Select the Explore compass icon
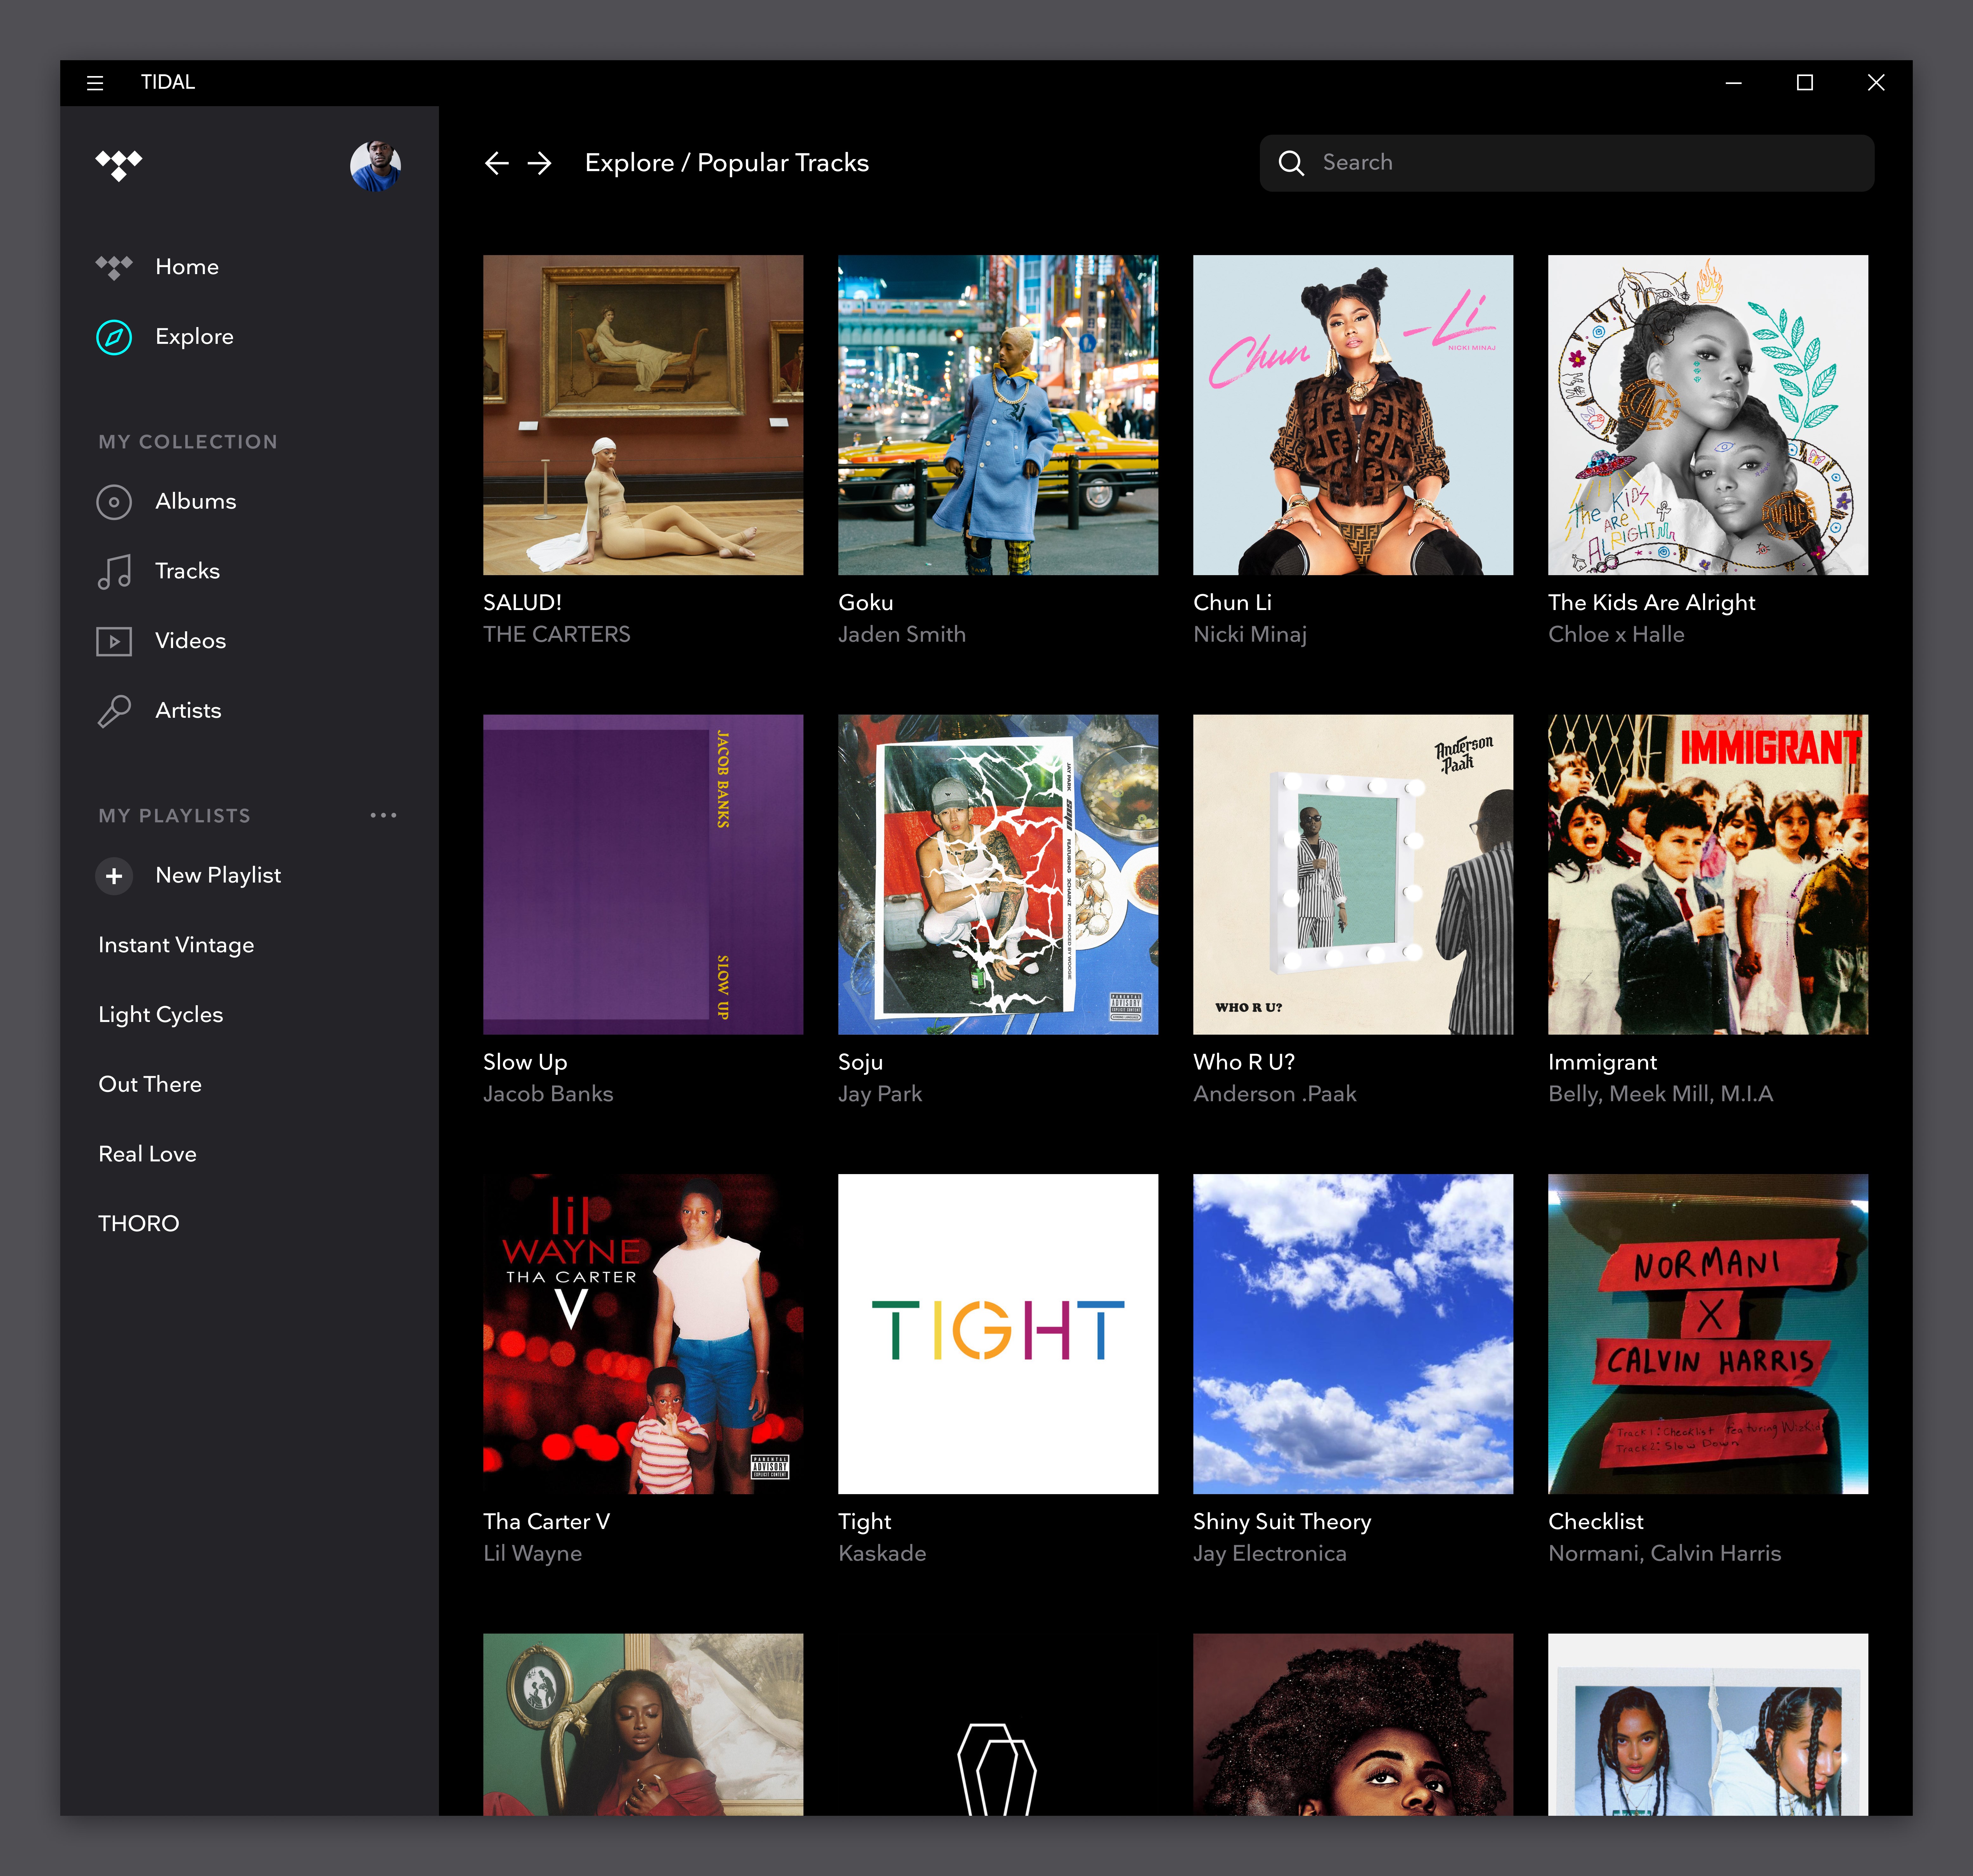The width and height of the screenshot is (1973, 1876). click(x=114, y=337)
